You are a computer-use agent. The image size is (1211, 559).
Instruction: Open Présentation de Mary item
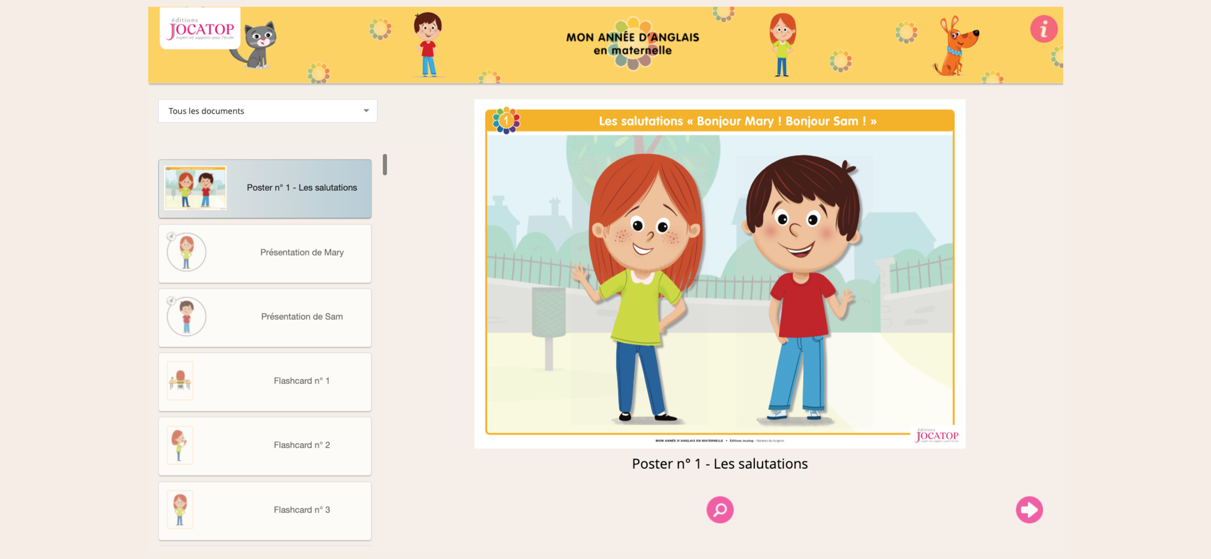click(x=301, y=253)
